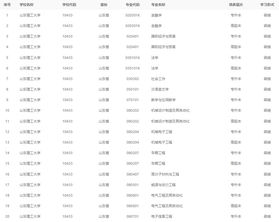The width and height of the screenshot is (279, 222).
Task: Click 山东省 in row 16
Action: tap(104, 174)
